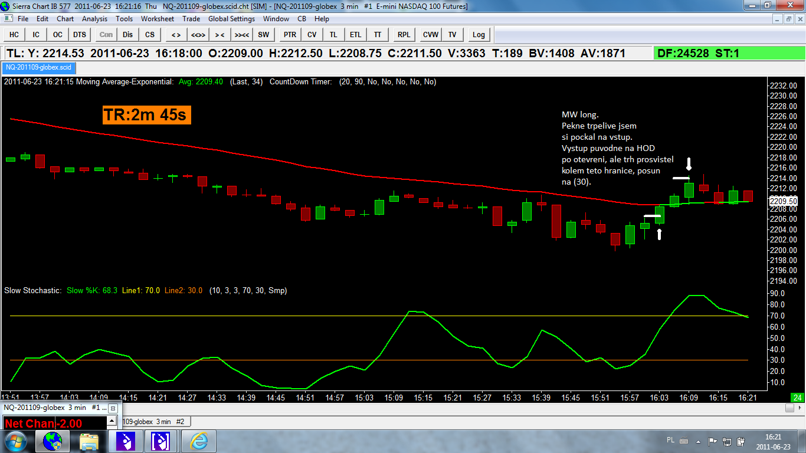
Task: Open the Analysis menu
Action: click(x=94, y=19)
